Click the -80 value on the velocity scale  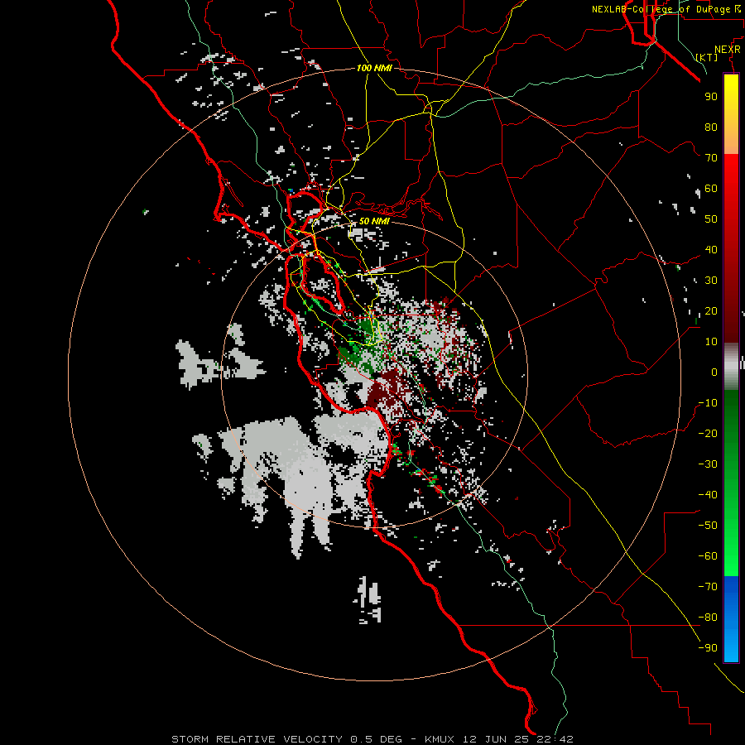(708, 618)
